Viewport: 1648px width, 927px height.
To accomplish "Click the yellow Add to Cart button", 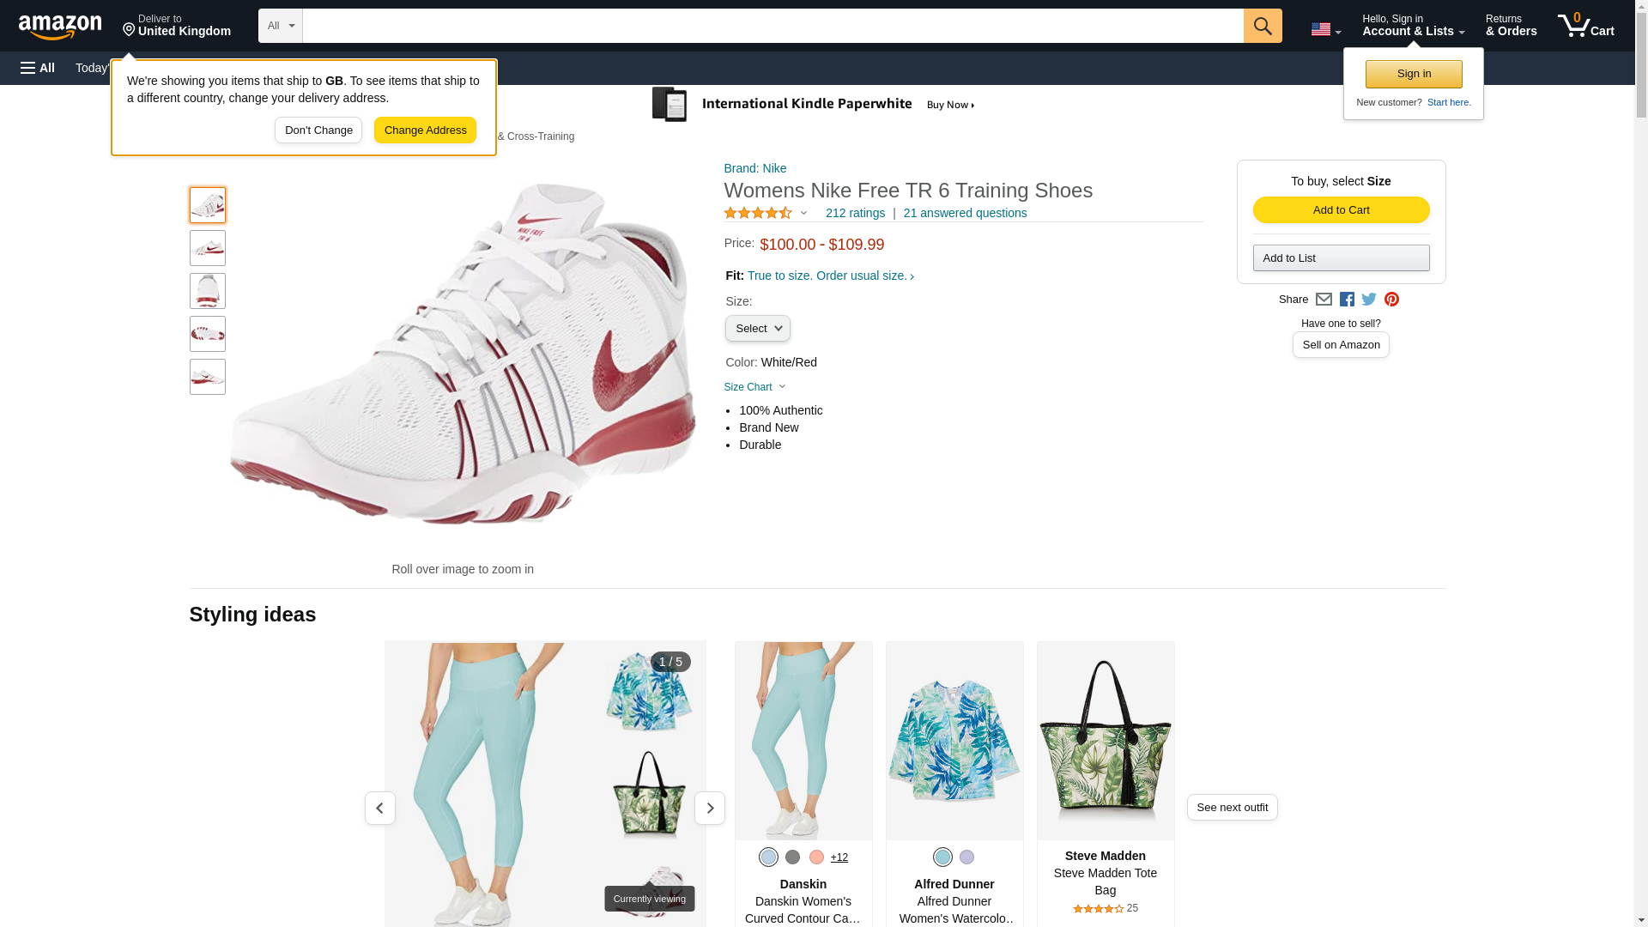I will point(1341,210).
